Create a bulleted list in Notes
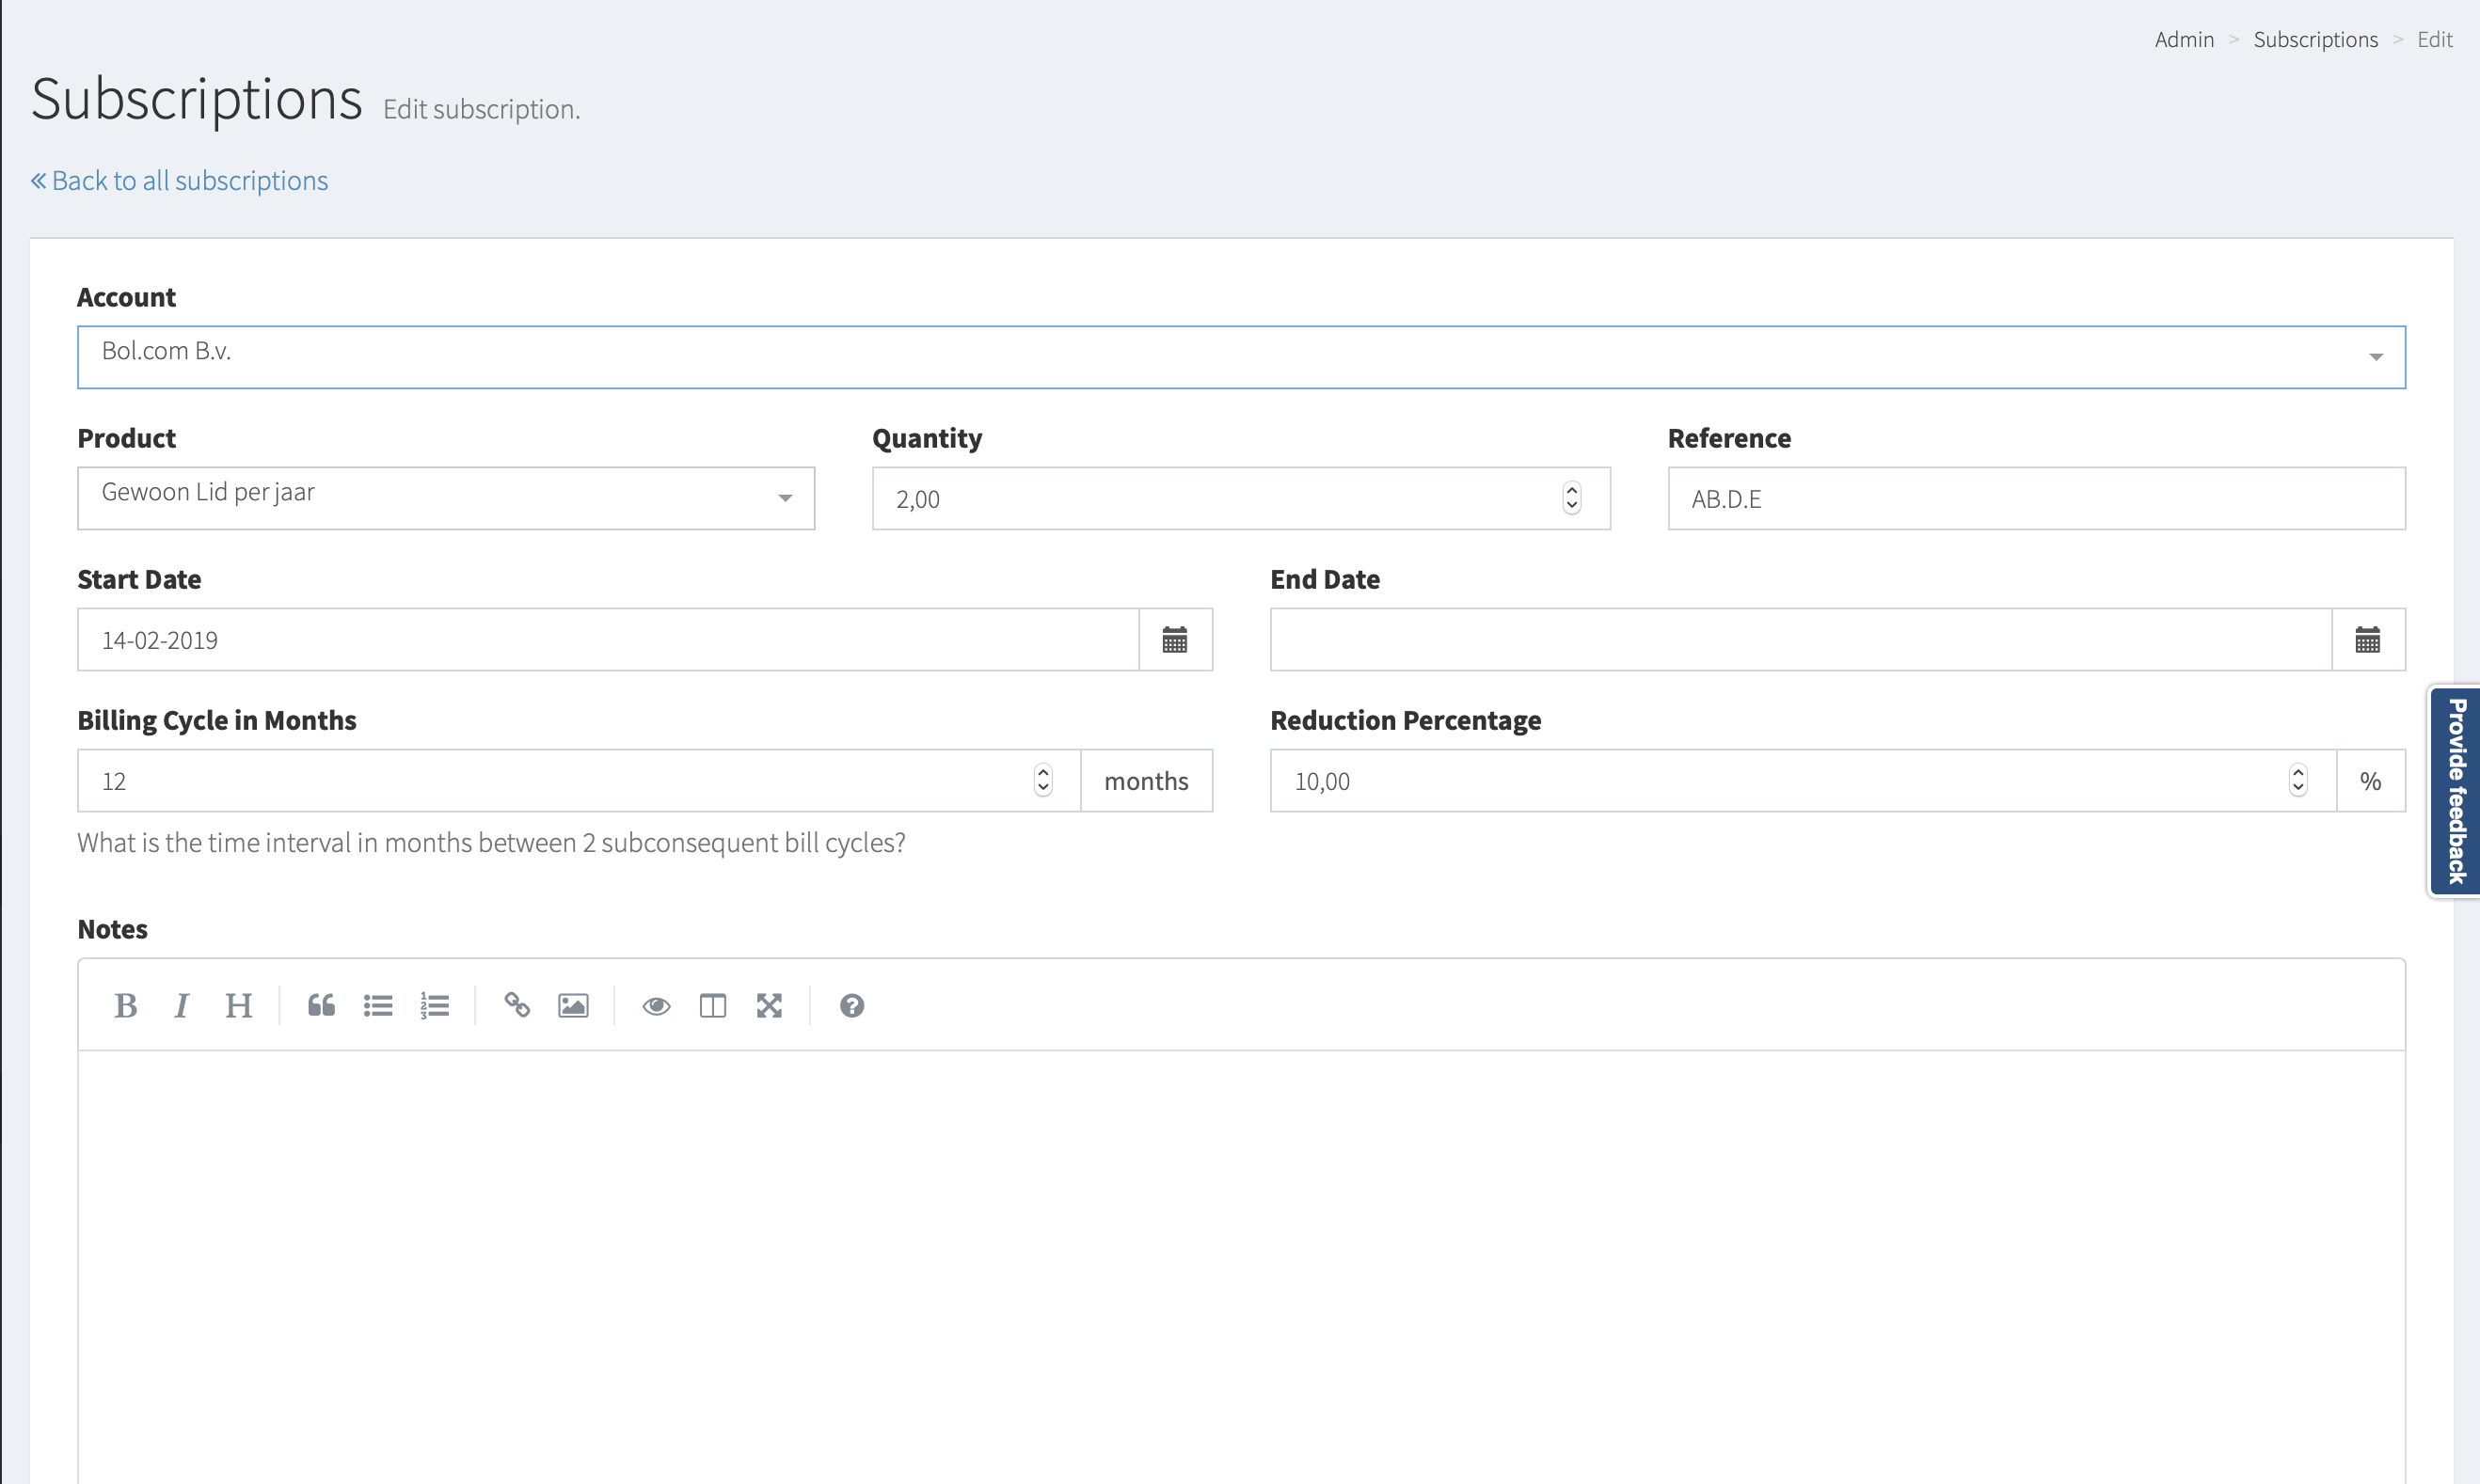 378,1005
